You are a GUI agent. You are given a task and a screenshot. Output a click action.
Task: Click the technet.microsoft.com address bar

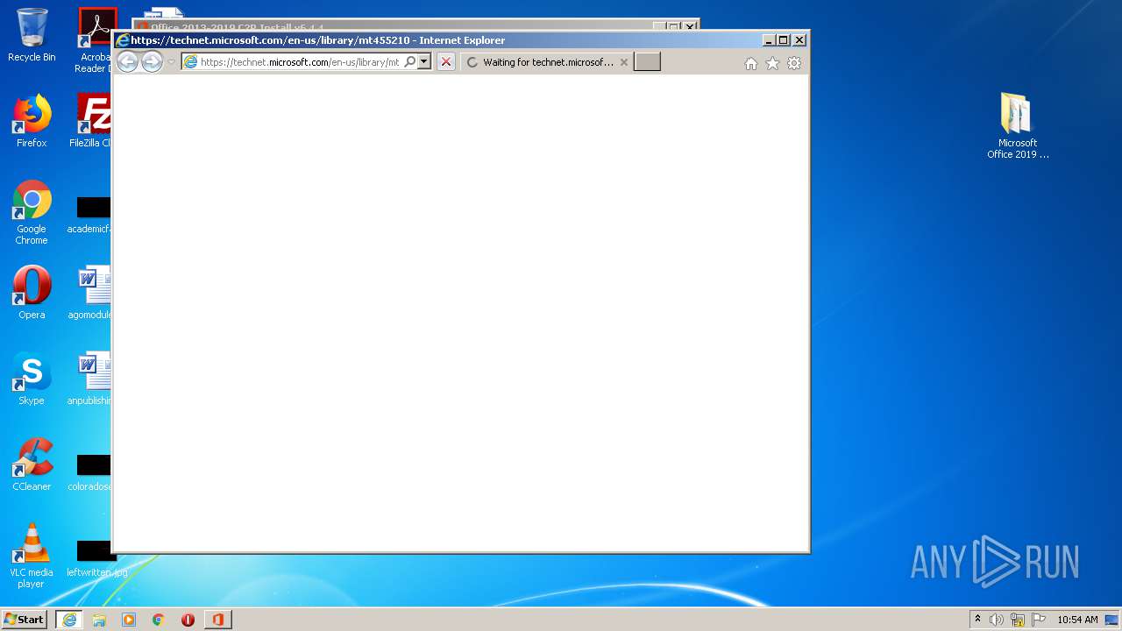[x=298, y=62]
